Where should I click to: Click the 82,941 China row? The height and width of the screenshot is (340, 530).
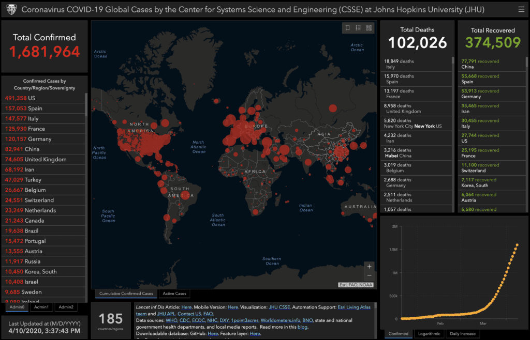click(x=43, y=149)
